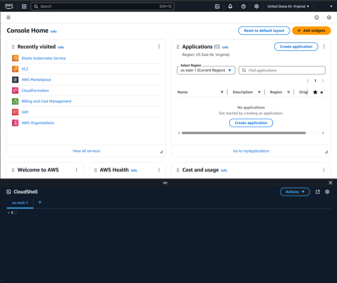Screen dimensions: 337x283
Task: Open Welcome to AWS widget options menu
Action: pos(77,170)
